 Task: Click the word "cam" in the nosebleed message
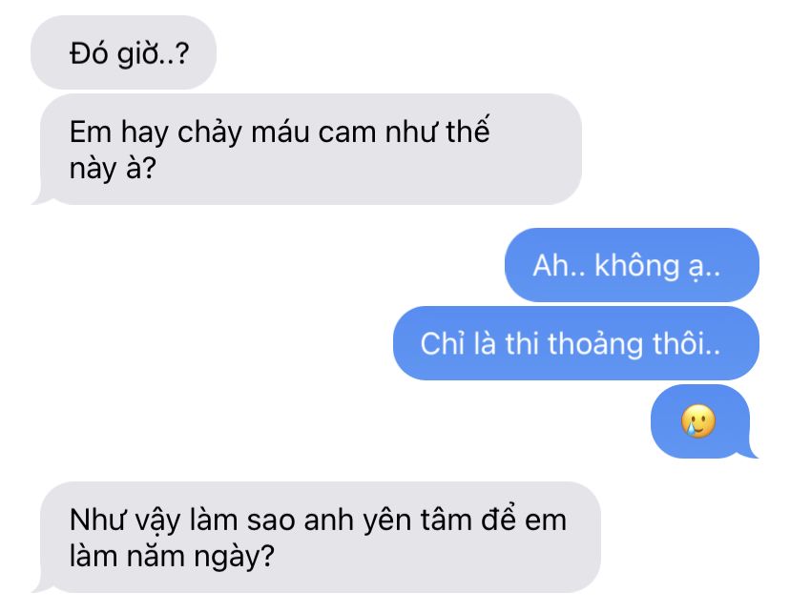pos(347,133)
